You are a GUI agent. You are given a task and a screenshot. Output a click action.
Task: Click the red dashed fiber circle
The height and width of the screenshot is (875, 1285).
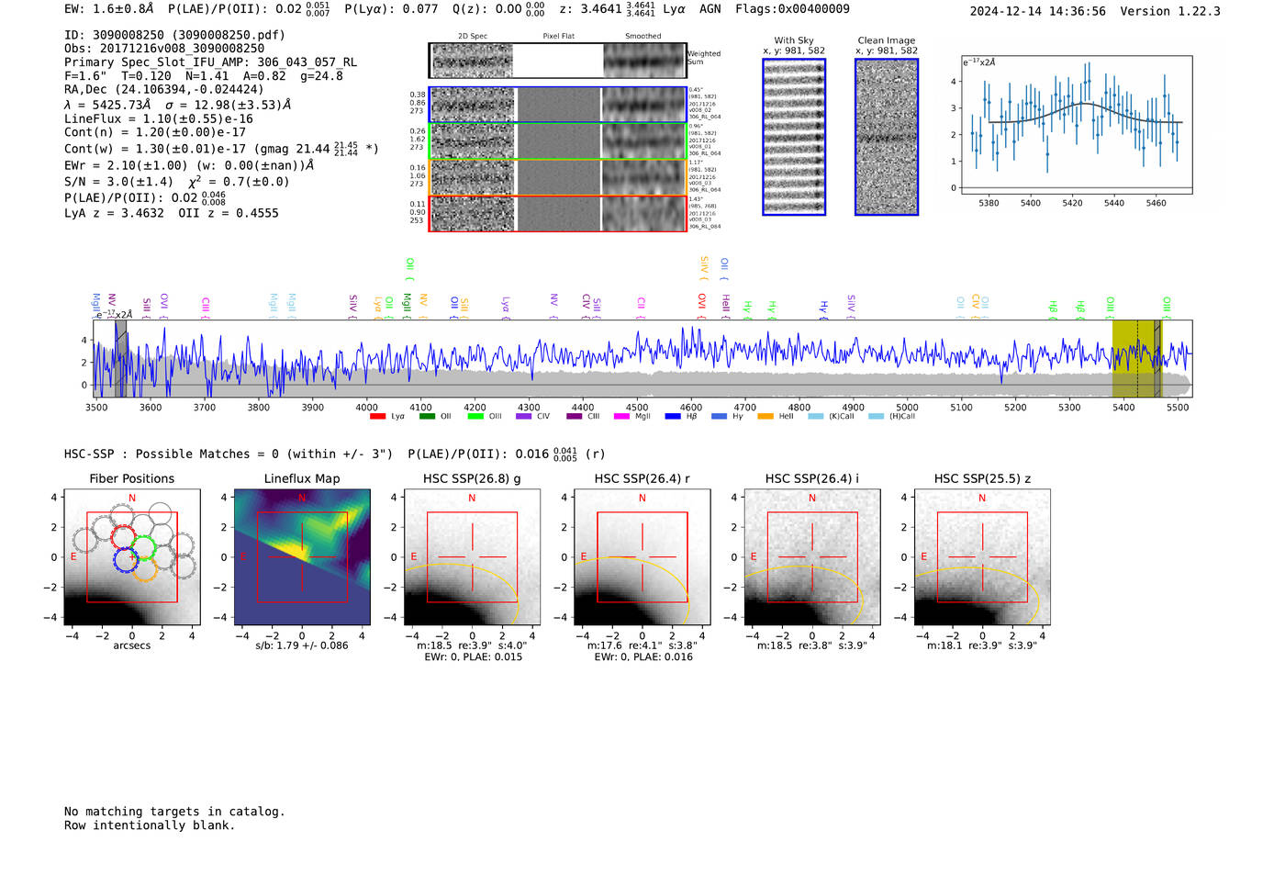(x=123, y=539)
